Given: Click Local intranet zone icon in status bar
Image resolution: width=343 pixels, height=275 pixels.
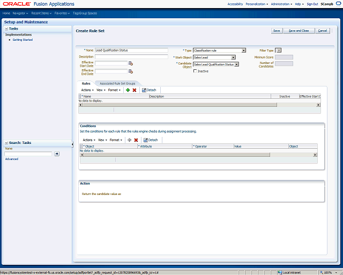Looking at the screenshot, I should point(280,273).
